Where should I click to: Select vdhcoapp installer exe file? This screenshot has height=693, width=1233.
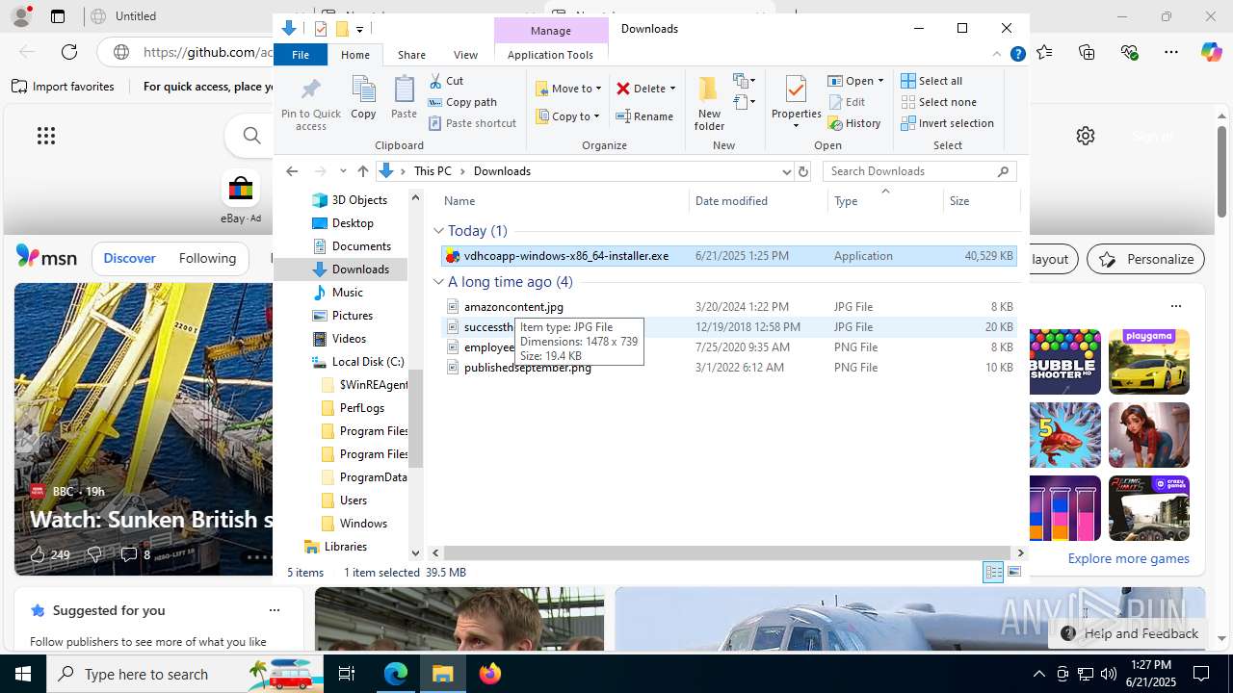coord(727,256)
